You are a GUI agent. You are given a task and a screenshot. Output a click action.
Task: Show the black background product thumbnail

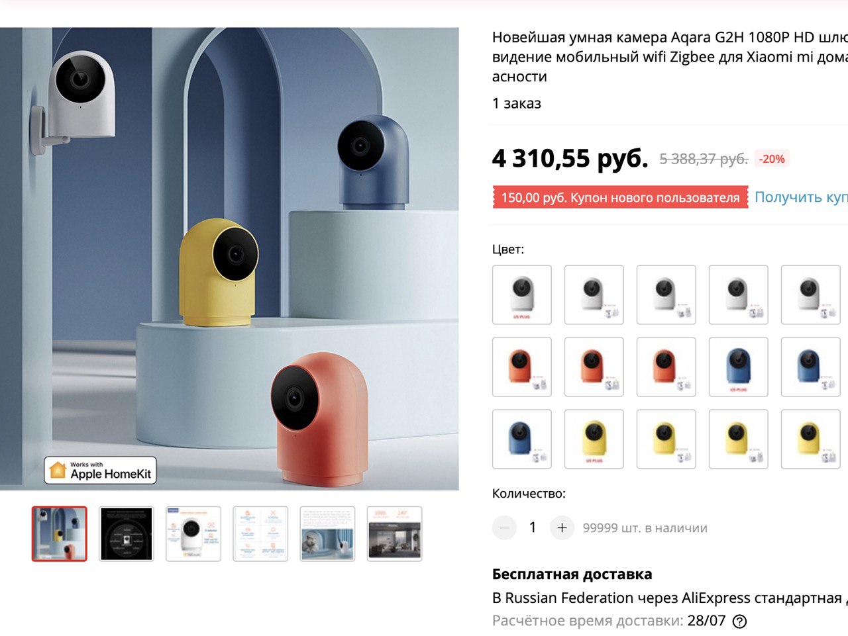(127, 534)
